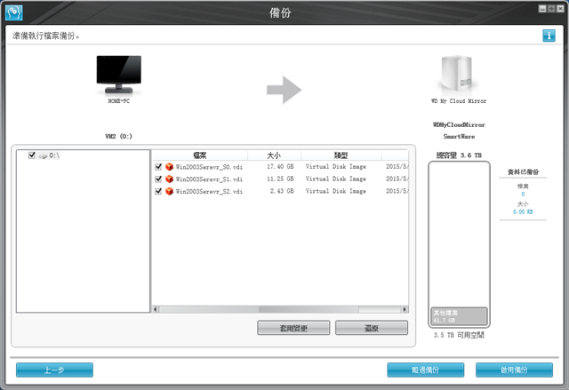Uncheck the Win2003Serevr_S2.vdi checkbox
The image size is (569, 390).
click(x=158, y=191)
